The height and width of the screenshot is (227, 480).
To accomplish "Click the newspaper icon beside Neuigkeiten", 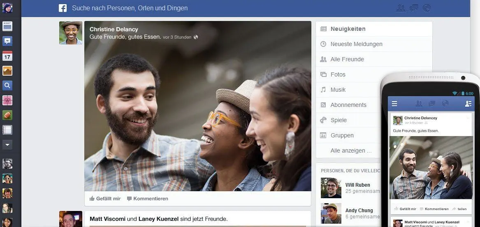I will coord(323,29).
